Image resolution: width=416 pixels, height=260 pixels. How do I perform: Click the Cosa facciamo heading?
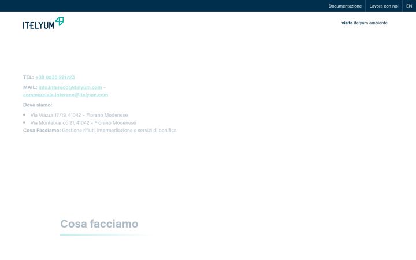pos(99,224)
